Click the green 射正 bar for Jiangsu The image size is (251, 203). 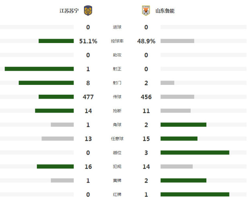click(39, 69)
